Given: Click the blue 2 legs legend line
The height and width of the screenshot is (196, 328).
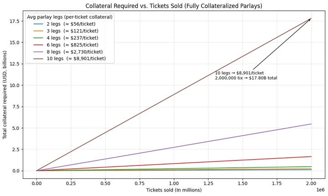Looking at the screenshot, I should (x=38, y=24).
